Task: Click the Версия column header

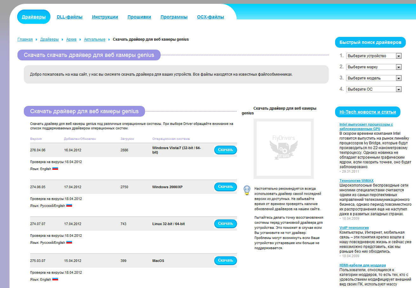Action: coord(36,139)
